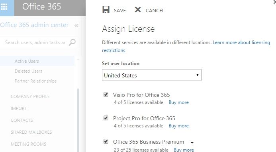This screenshot has height=152, width=276.
Task: Open CONTACTS section
Action: (22, 120)
